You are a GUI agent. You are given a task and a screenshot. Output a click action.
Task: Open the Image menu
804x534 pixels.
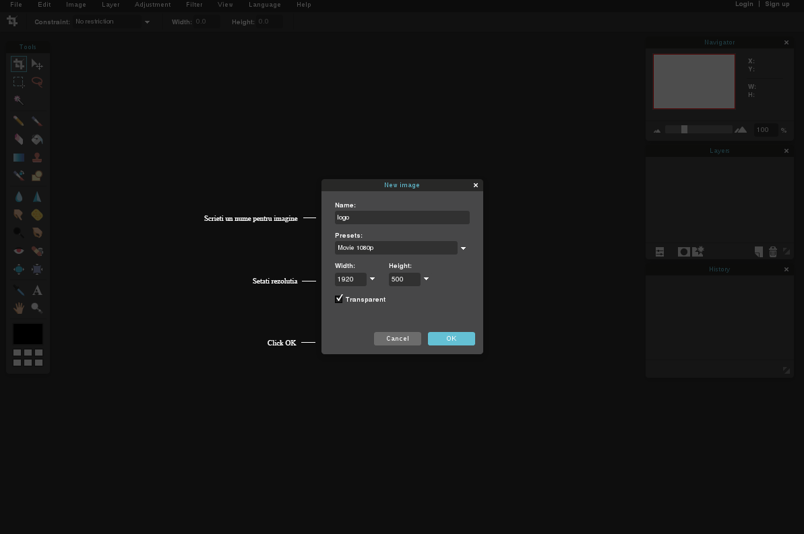(76, 5)
